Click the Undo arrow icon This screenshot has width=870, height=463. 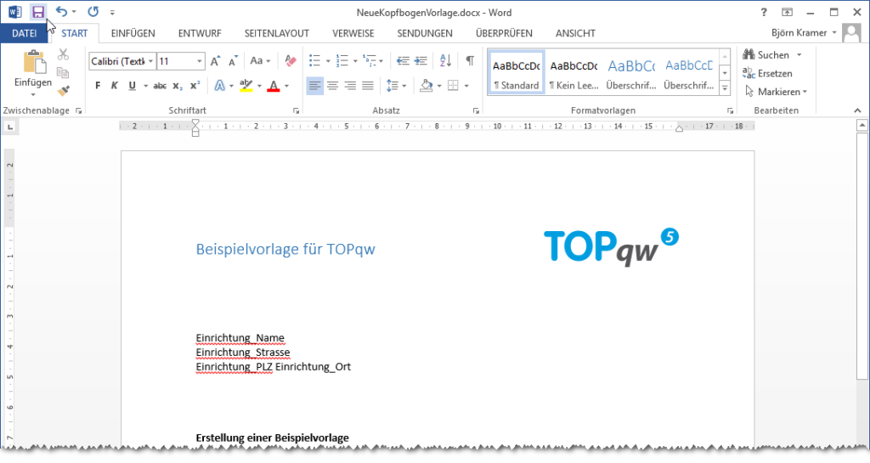click(x=61, y=12)
